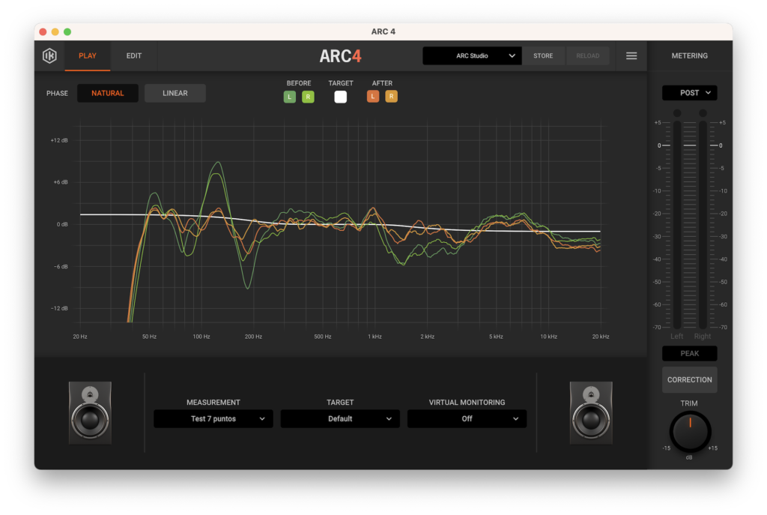
Task: Open the hamburger menu icon
Action: click(x=631, y=56)
